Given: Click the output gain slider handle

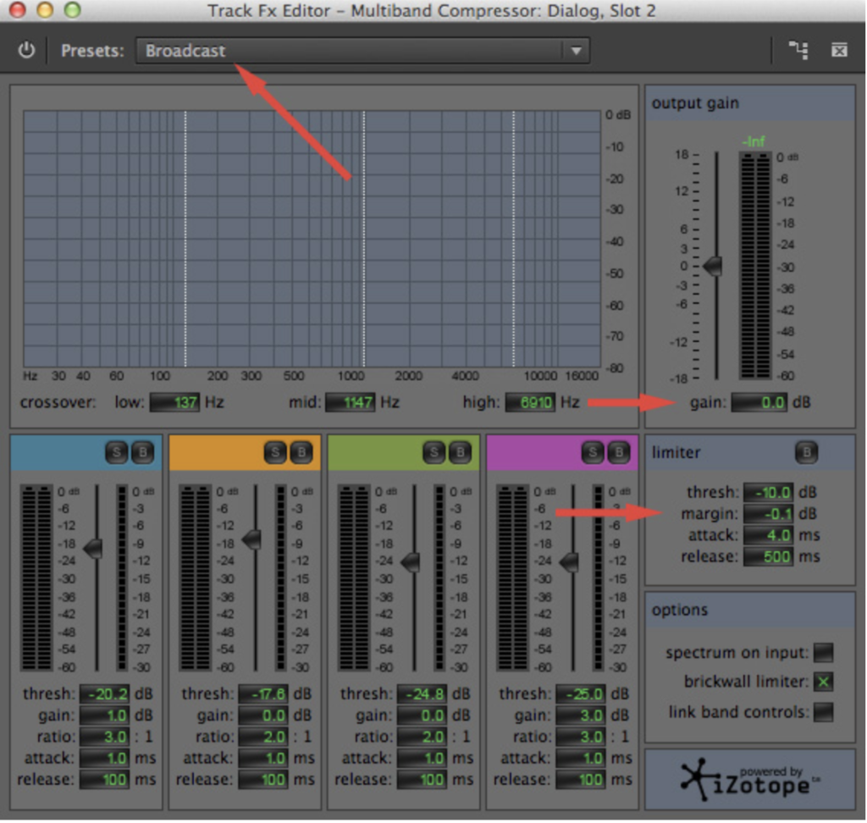Looking at the screenshot, I should (713, 266).
